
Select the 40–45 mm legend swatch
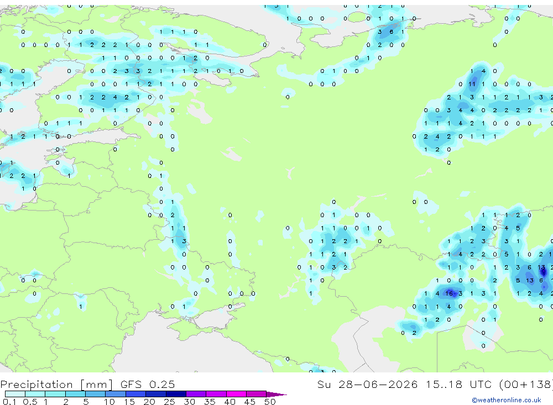tap(236, 394)
